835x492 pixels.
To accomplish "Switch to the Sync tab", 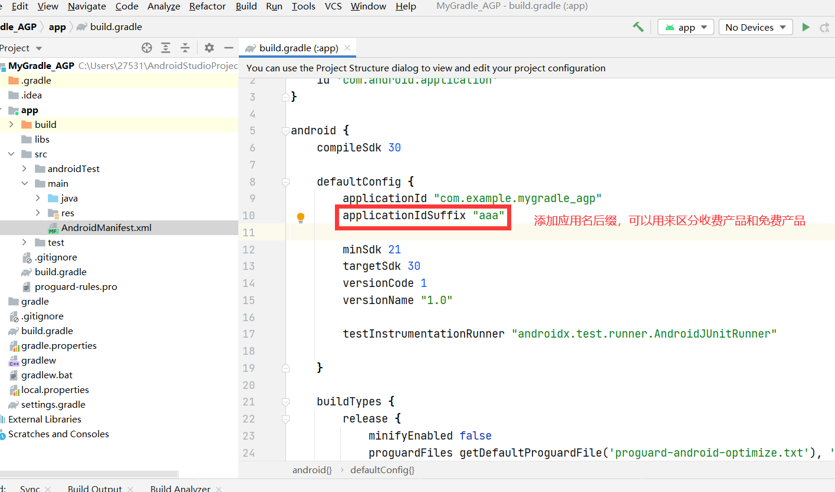I will (x=30, y=488).
